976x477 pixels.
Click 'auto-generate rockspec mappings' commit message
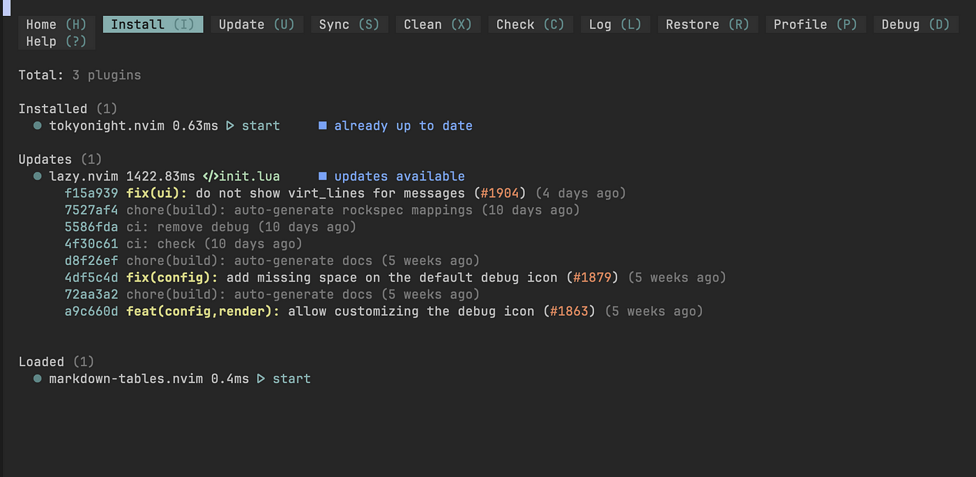353,210
